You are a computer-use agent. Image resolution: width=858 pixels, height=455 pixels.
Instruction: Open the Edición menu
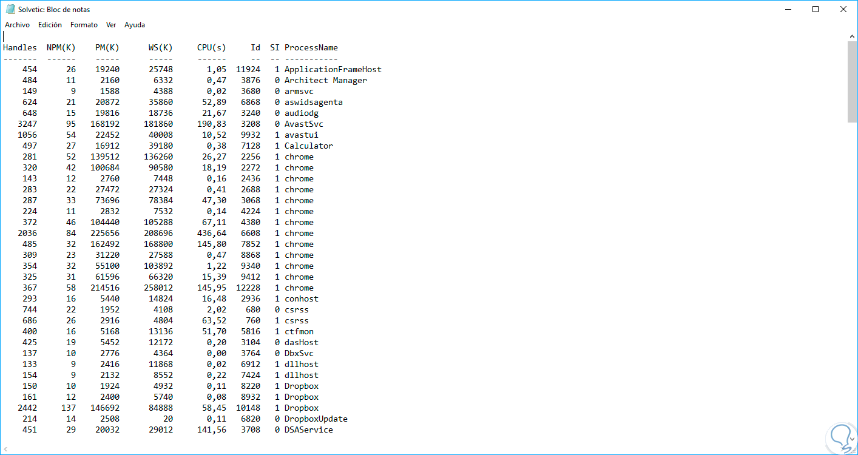click(x=50, y=25)
